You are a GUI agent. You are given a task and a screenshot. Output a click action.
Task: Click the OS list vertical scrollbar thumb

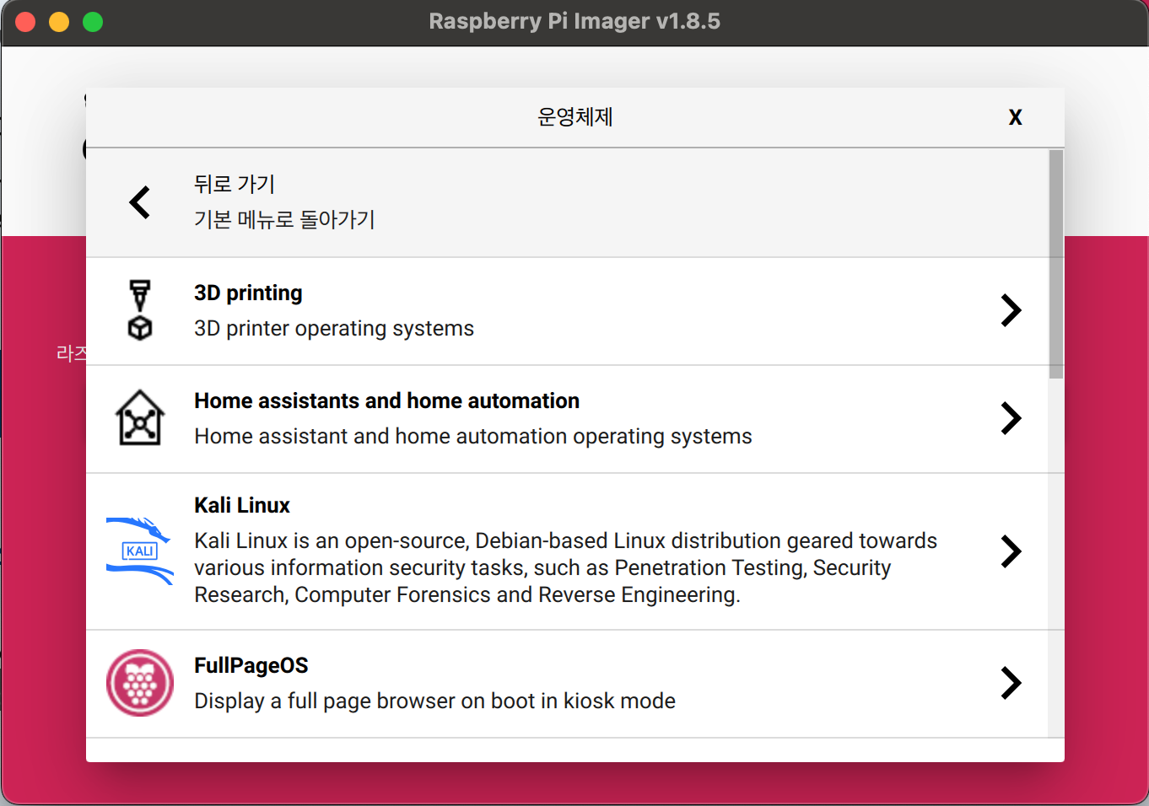click(1056, 265)
